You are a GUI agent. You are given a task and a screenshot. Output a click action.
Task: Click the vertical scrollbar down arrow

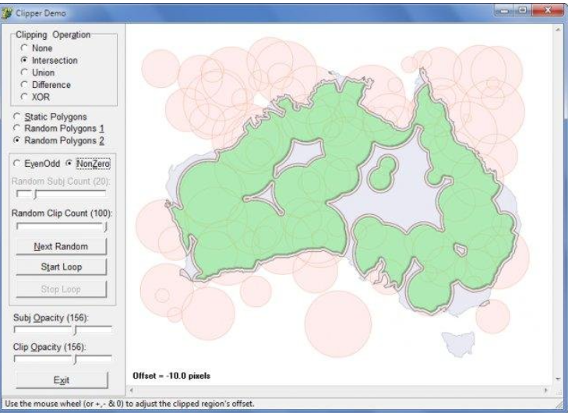click(x=557, y=376)
